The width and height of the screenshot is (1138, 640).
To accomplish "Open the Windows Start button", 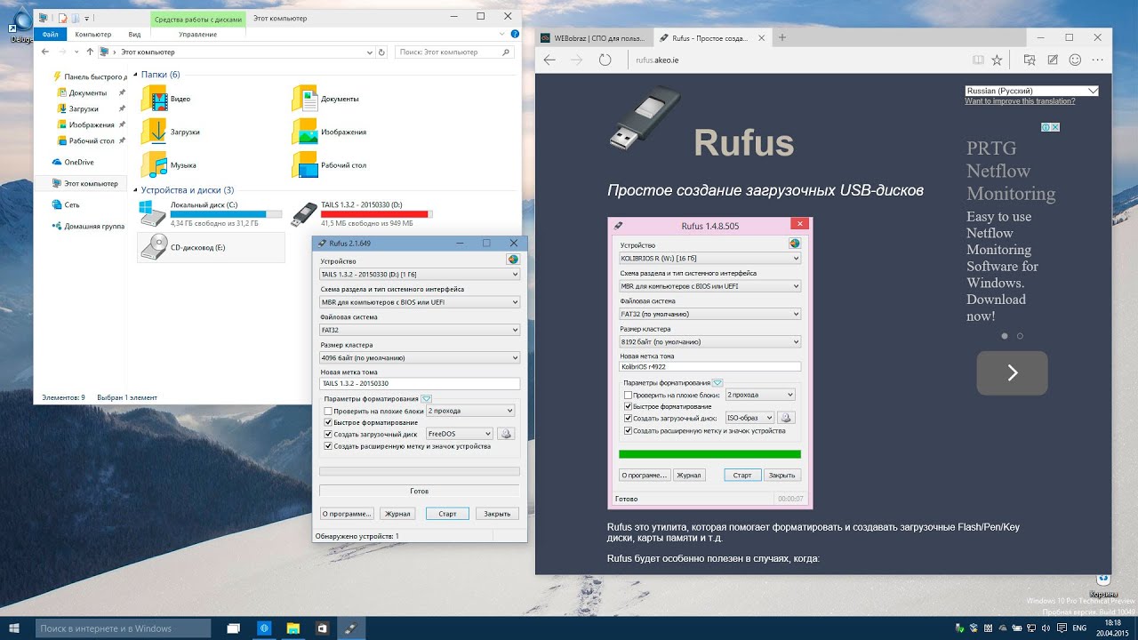I will (15, 628).
